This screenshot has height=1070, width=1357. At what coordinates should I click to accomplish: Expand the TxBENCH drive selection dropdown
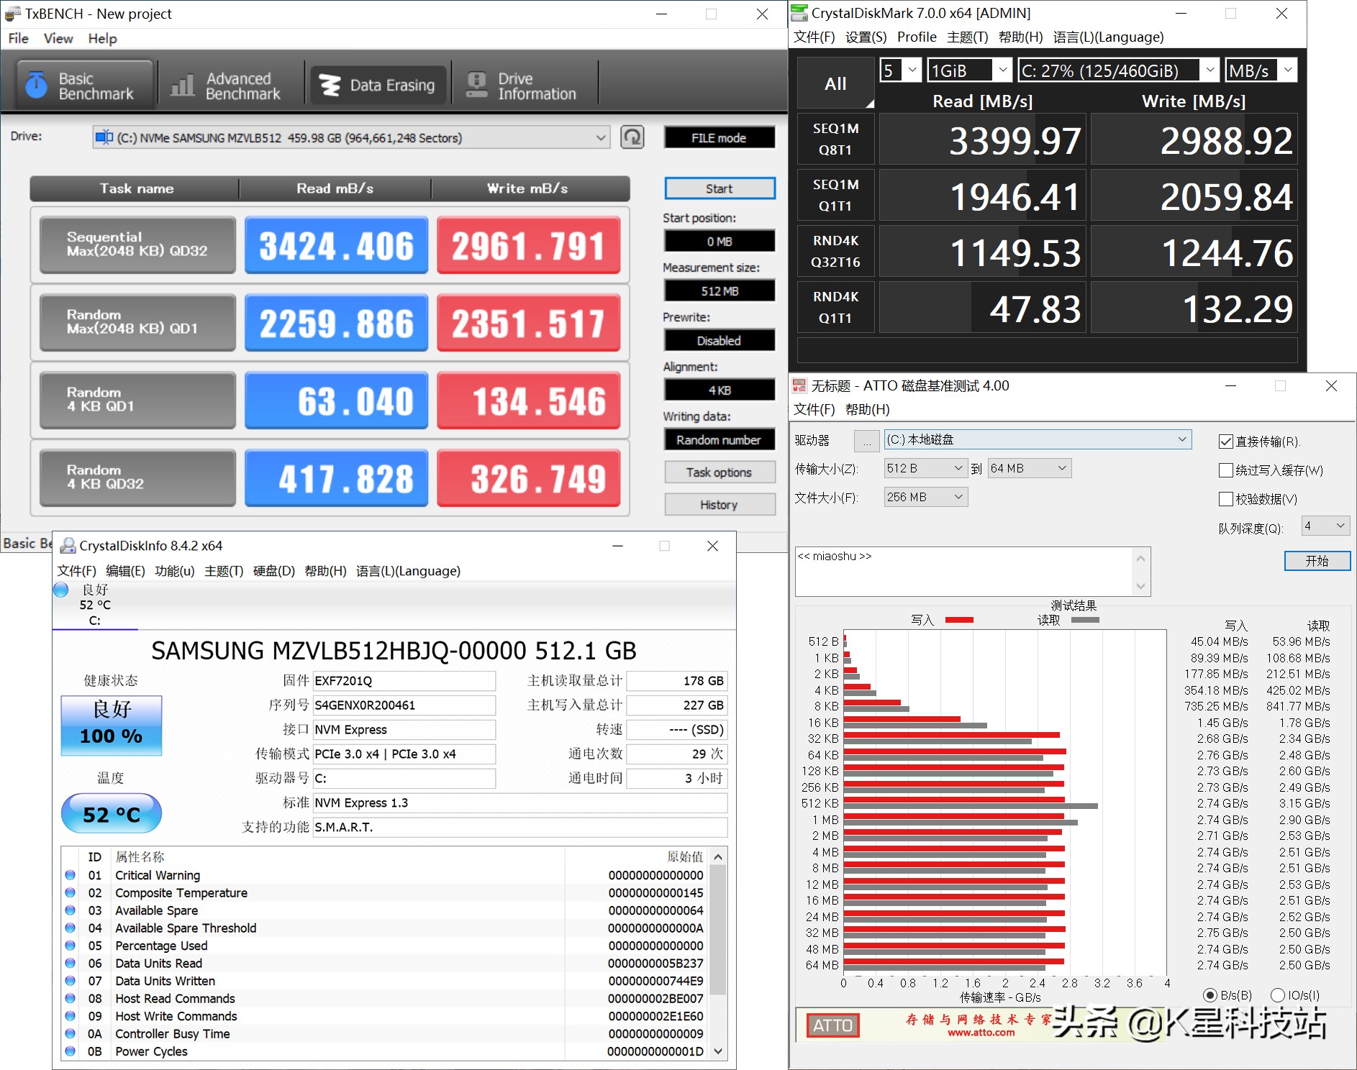click(x=600, y=137)
